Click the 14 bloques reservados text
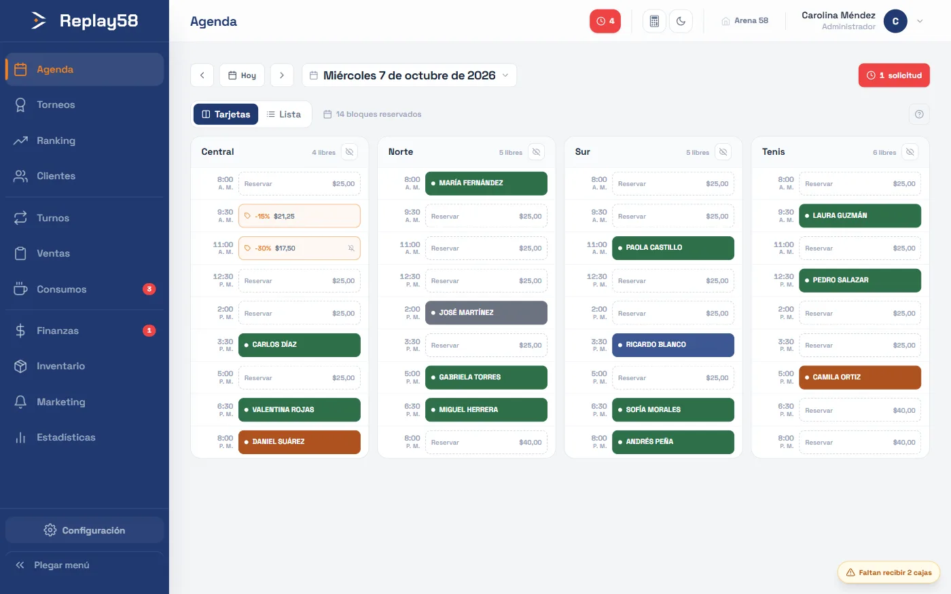 (x=378, y=114)
